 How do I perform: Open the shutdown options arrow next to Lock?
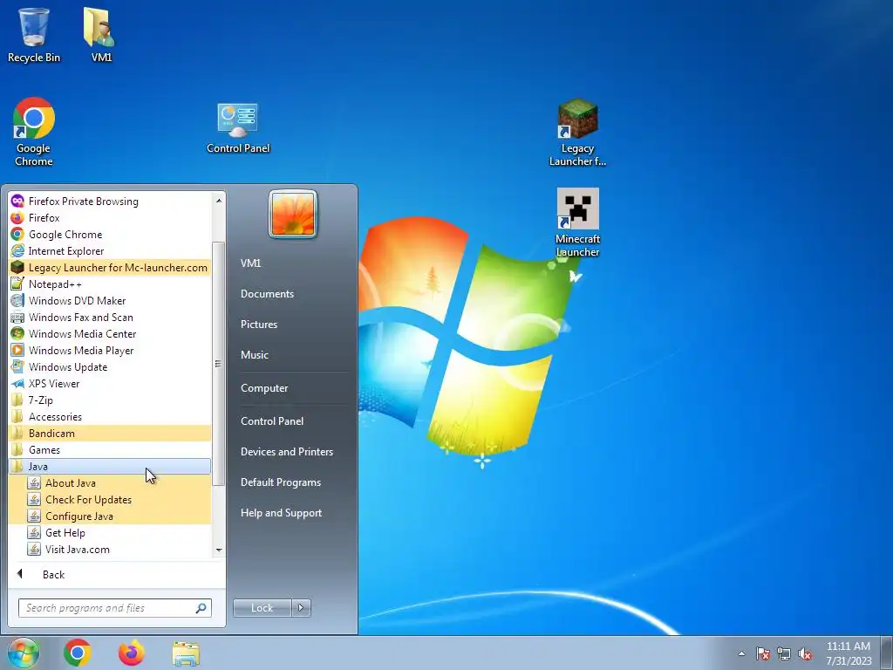point(301,608)
